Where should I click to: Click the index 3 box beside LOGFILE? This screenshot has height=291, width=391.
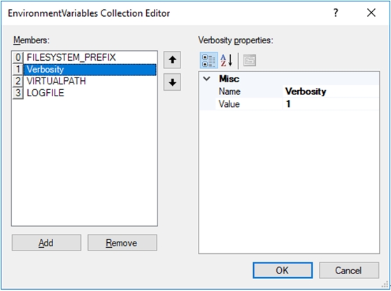(18, 93)
